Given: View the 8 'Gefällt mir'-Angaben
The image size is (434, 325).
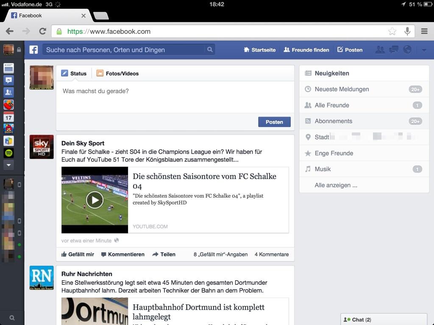Looking at the screenshot, I should click(220, 254).
